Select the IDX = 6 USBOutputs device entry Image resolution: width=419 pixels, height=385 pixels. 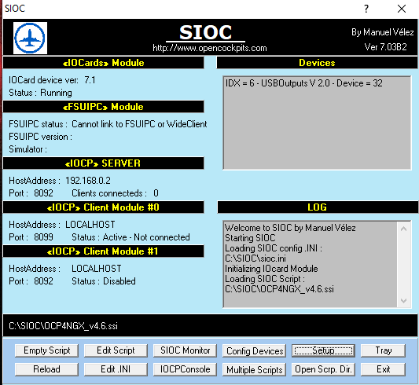[x=303, y=83]
